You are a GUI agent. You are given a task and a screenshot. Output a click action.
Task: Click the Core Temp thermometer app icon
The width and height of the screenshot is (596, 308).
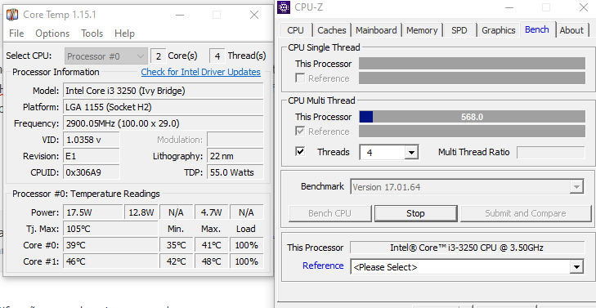[12, 15]
